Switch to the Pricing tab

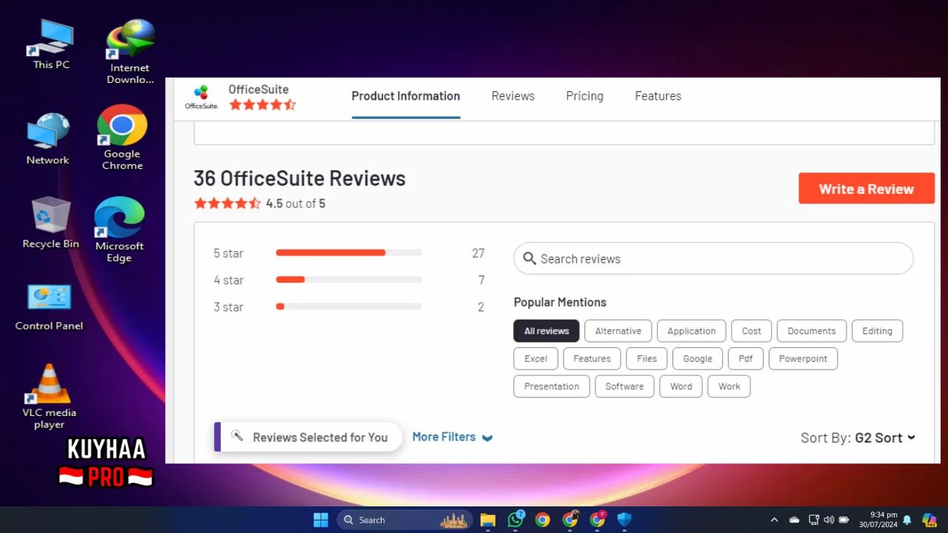pos(585,96)
